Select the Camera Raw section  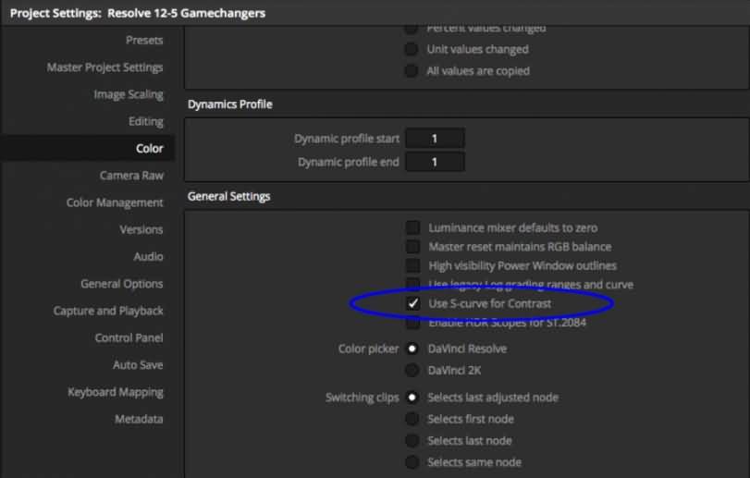[x=131, y=176]
